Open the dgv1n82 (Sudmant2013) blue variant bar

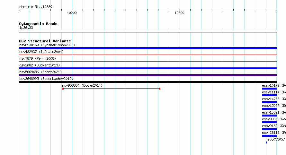click(148, 68)
